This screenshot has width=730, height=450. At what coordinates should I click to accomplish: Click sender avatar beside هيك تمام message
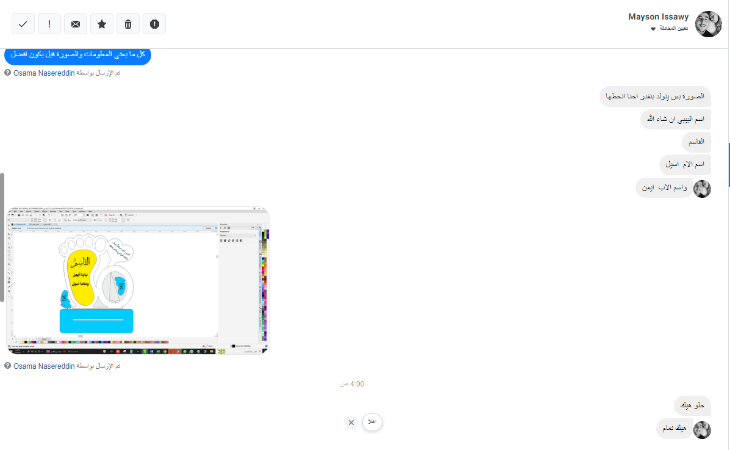pyautogui.click(x=703, y=430)
